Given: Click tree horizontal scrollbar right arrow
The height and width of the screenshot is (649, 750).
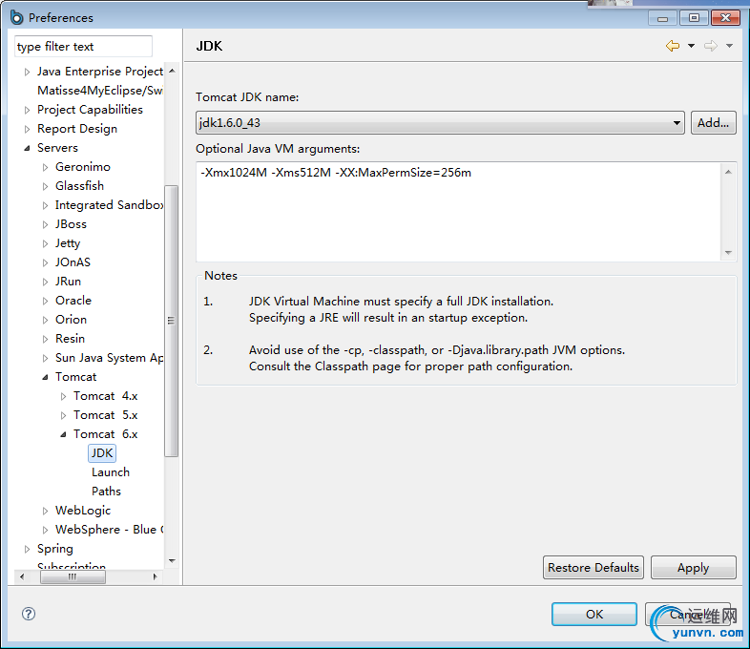Looking at the screenshot, I should tap(155, 576).
